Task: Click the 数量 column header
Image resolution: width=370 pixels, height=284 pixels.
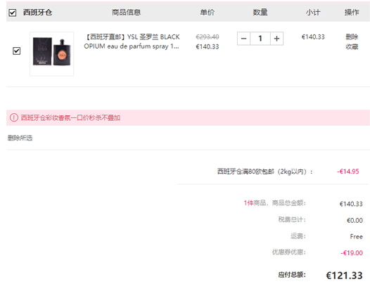Action: tap(260, 12)
